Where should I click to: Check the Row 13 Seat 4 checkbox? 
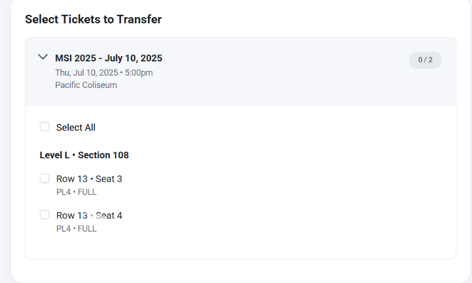pyautogui.click(x=45, y=214)
